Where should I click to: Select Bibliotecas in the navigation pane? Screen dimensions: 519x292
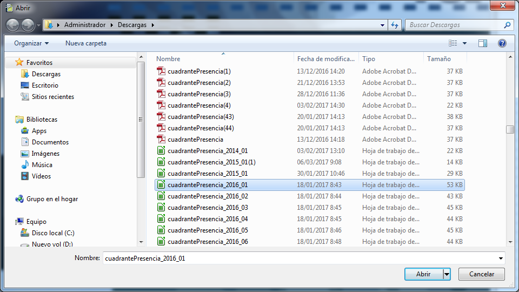click(42, 120)
